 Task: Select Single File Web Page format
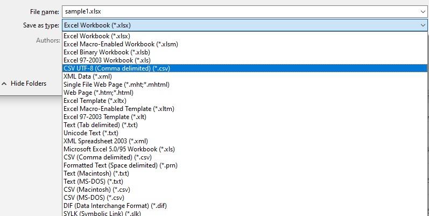pyautogui.click(x=244, y=85)
